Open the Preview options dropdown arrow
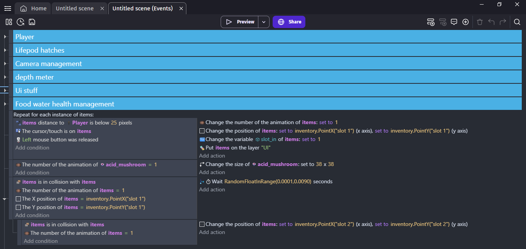This screenshot has height=249, width=526. 264,22
